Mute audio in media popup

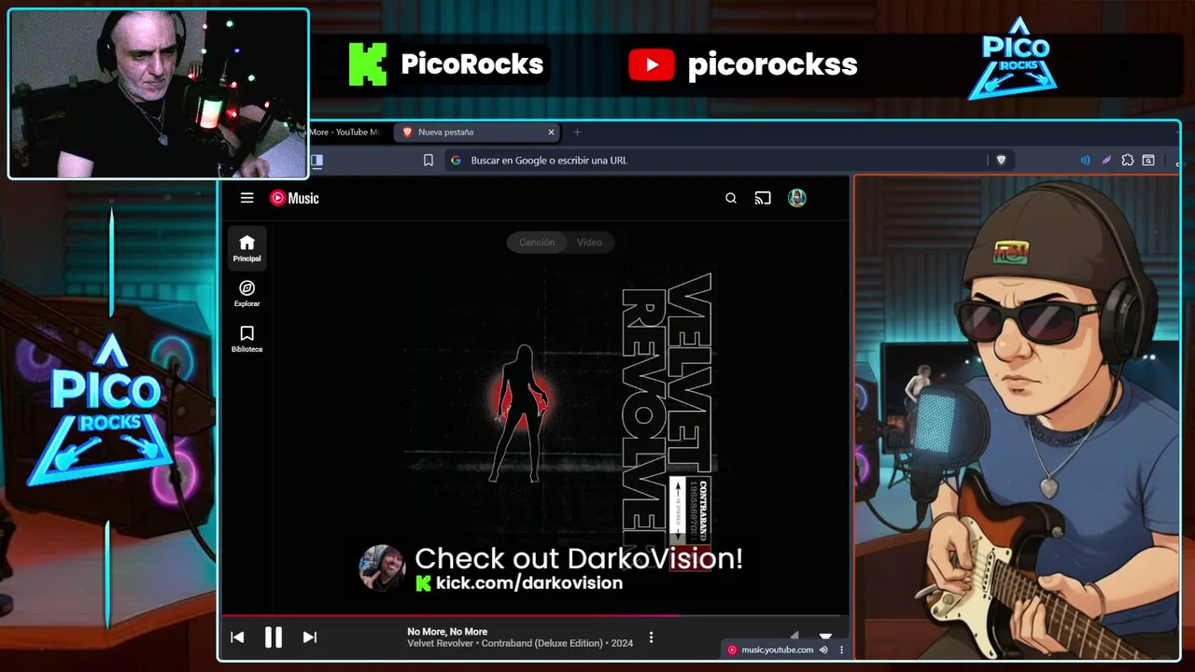[823, 650]
